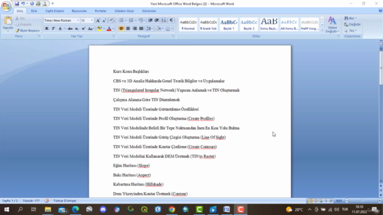
Task: Redo action in quick access toolbar
Action: coord(32,4)
